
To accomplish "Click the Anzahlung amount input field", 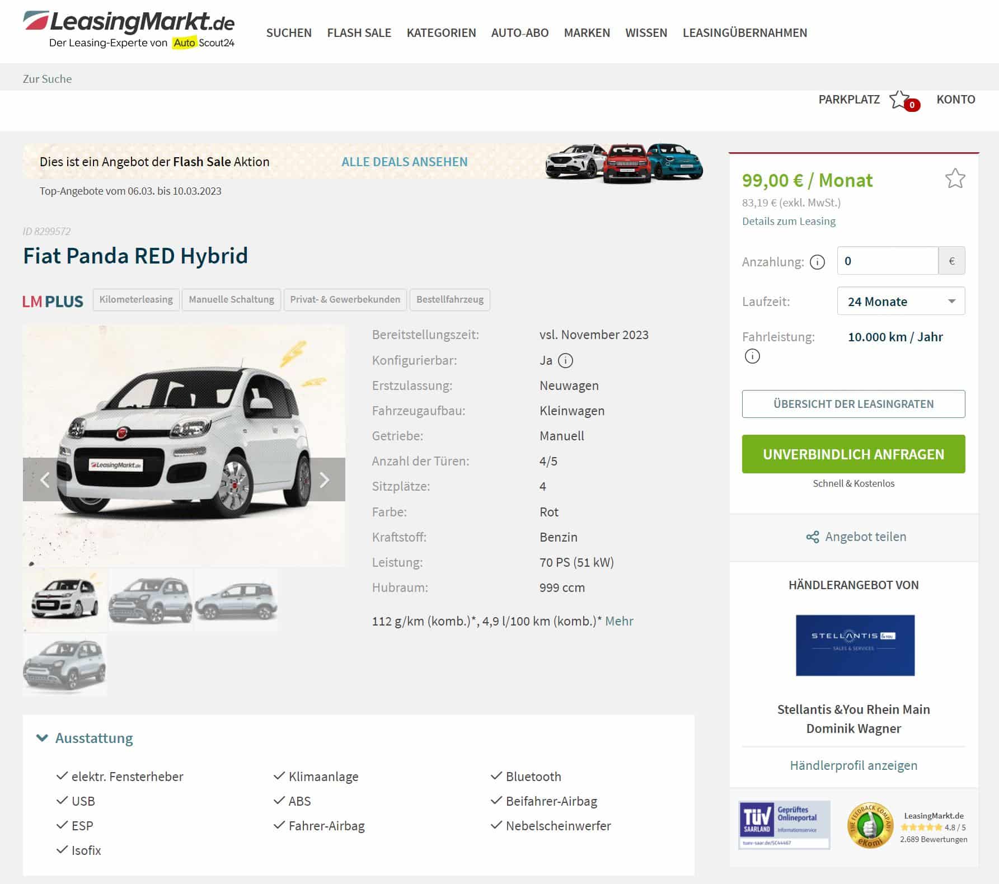I will pos(888,261).
